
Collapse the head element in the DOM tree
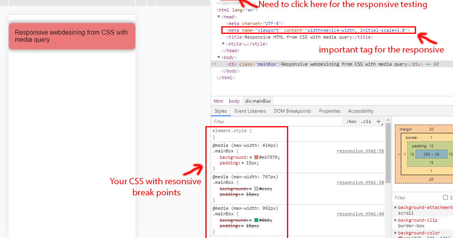[x=219, y=16]
